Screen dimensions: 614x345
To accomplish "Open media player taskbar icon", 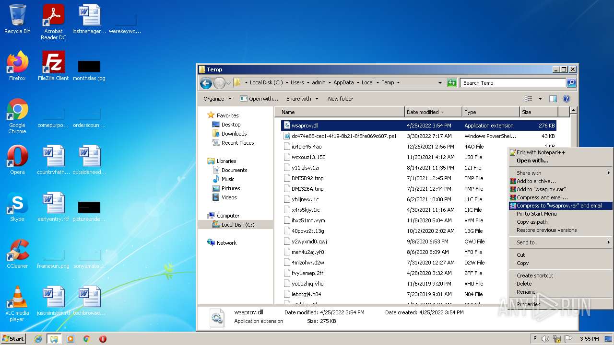I will click(71, 339).
